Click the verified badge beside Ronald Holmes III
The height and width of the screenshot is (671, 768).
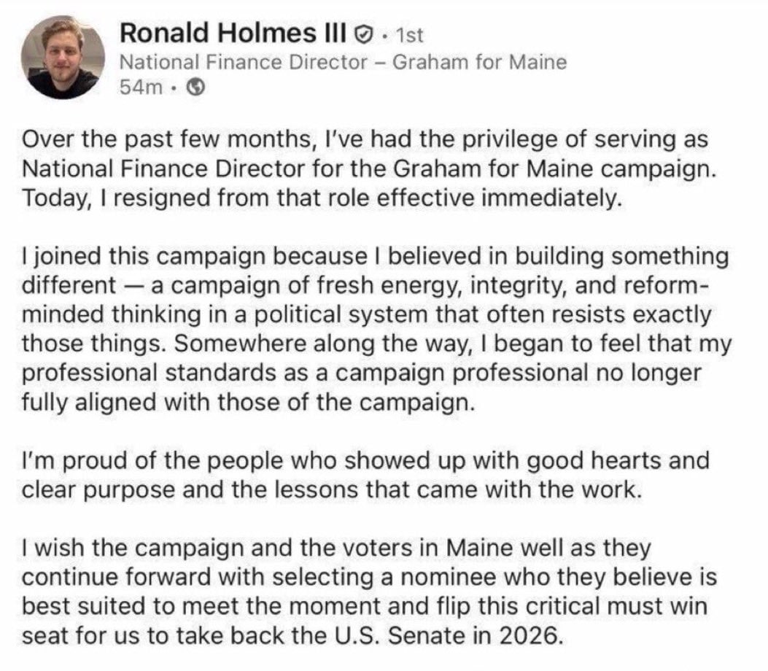point(362,34)
